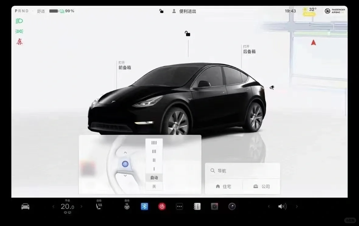The image size is (359, 226).
Task: Launch the red music app
Action: point(162,206)
